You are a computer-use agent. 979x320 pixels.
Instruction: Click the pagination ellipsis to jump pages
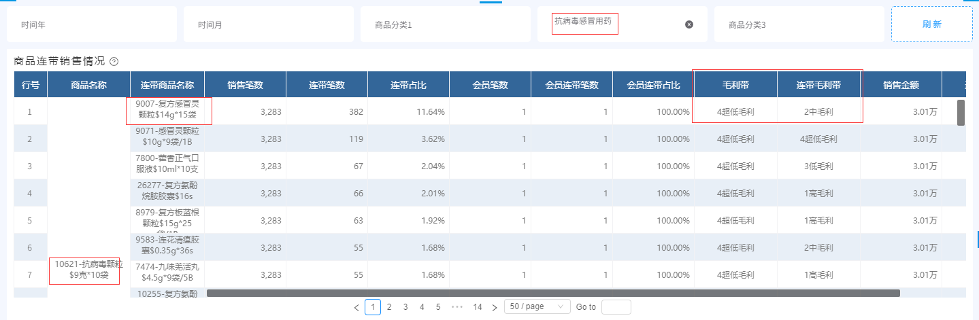pos(457,307)
